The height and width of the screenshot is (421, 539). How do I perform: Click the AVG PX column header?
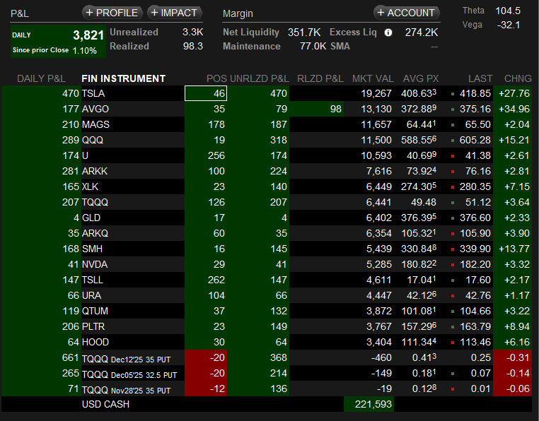click(421, 78)
